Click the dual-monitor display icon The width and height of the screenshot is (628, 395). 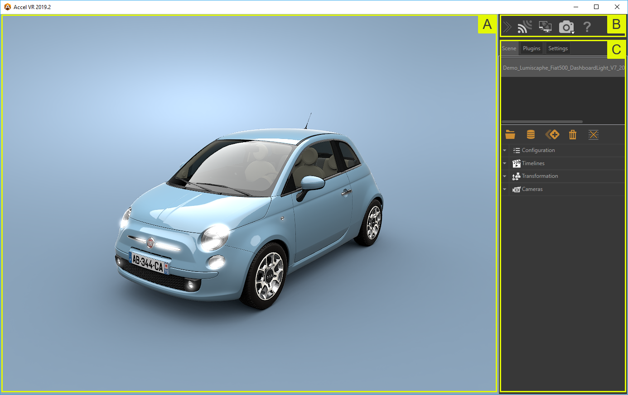[545, 27]
